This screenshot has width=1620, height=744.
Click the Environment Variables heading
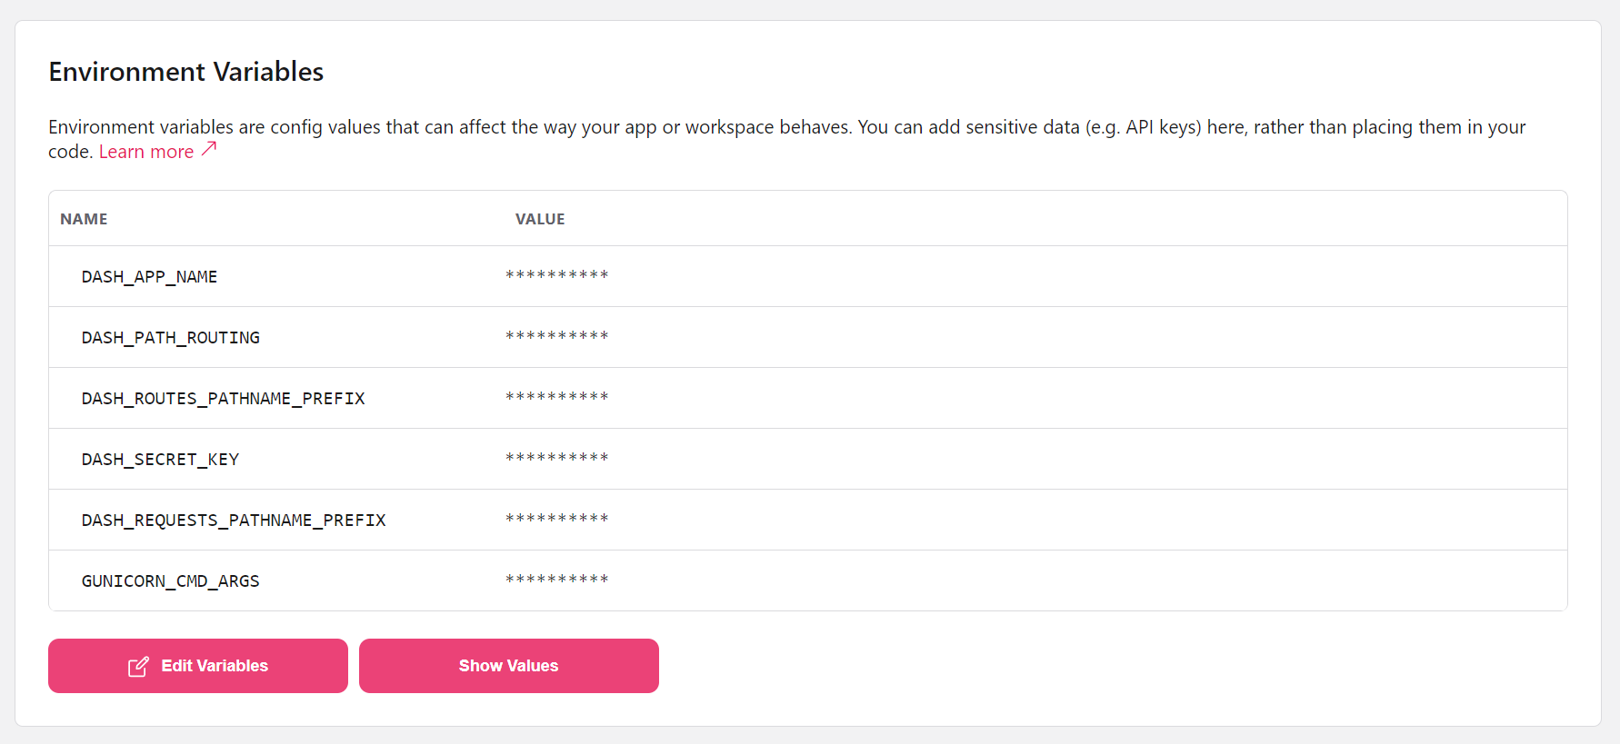[x=186, y=72]
